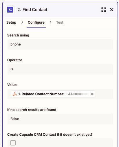Click the chevron after the Setup tab
The image size is (119, 147).
click(x=22, y=22)
